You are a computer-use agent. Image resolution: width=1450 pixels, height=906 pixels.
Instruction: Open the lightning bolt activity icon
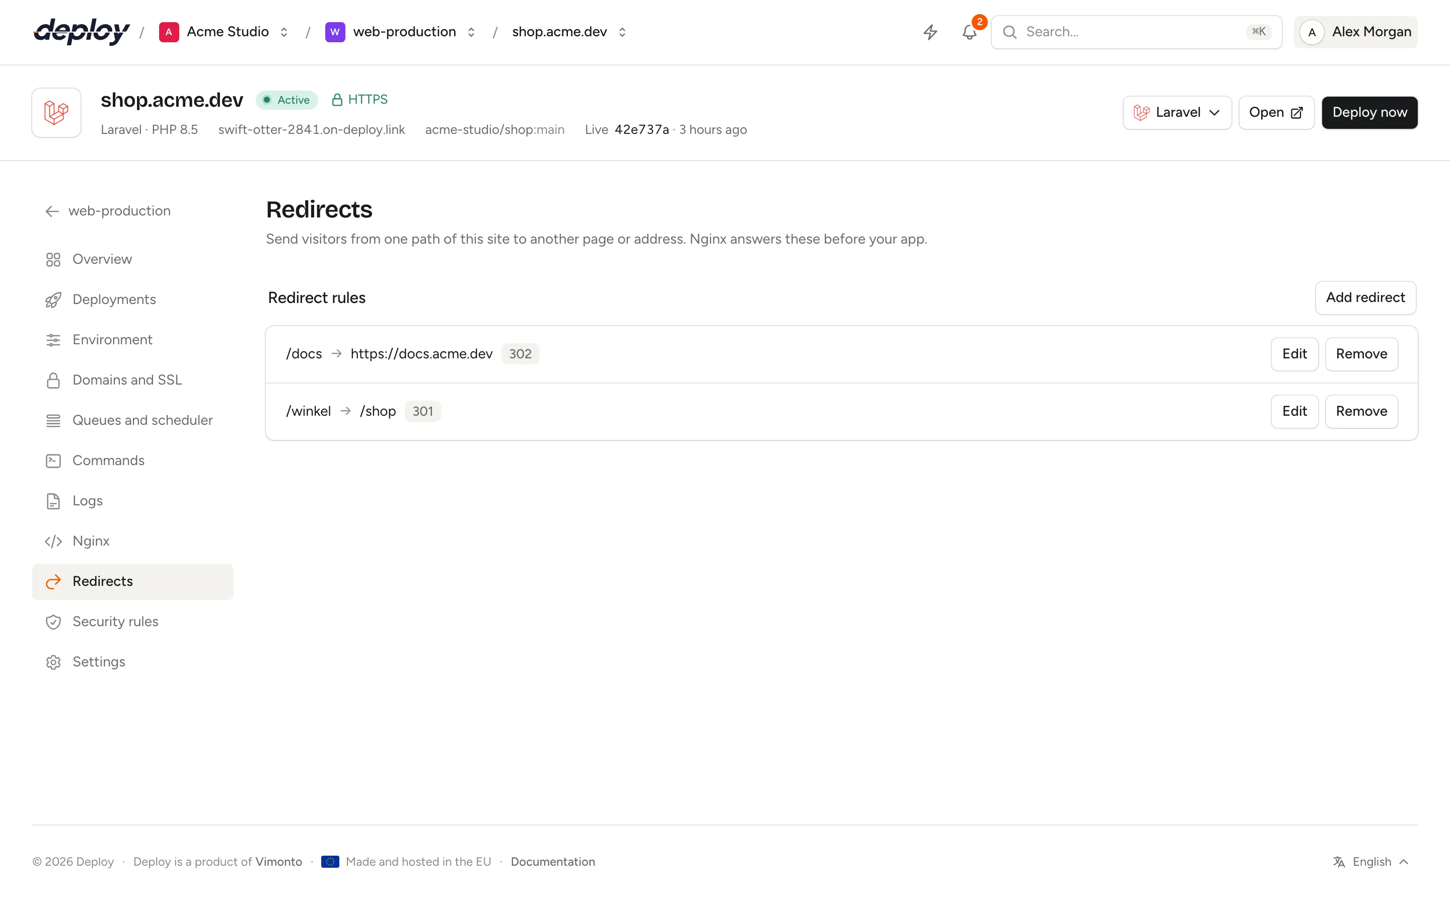(x=930, y=32)
